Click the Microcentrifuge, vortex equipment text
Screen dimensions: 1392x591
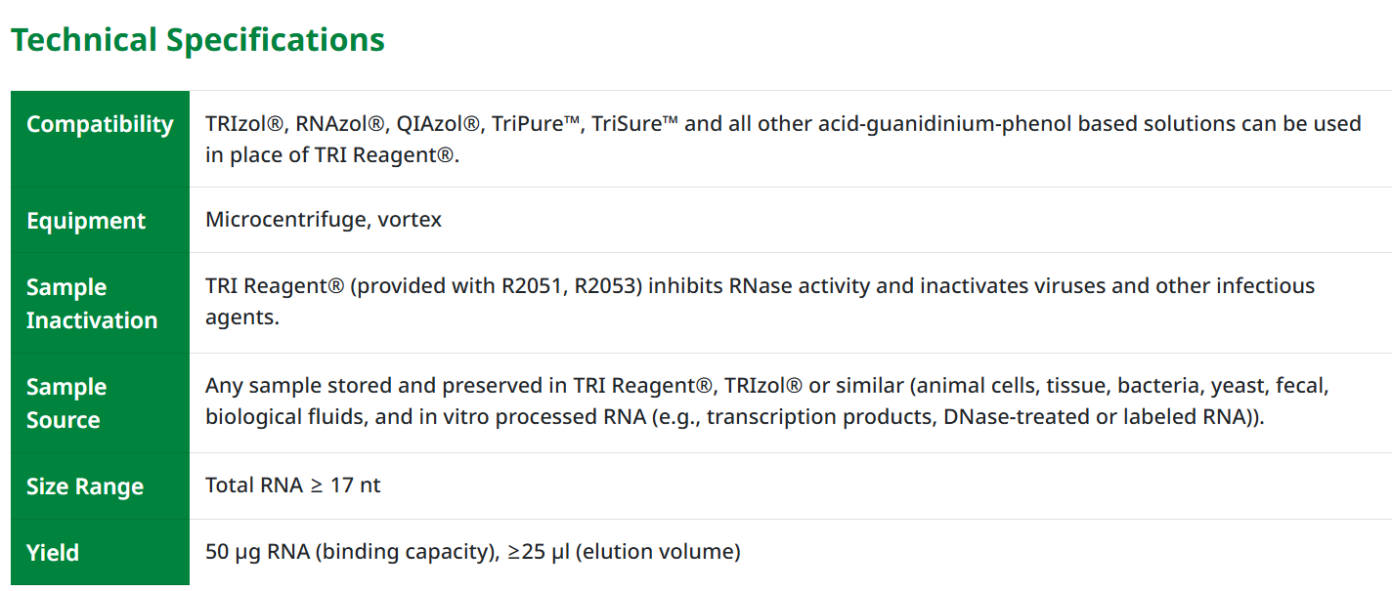pyautogui.click(x=324, y=220)
